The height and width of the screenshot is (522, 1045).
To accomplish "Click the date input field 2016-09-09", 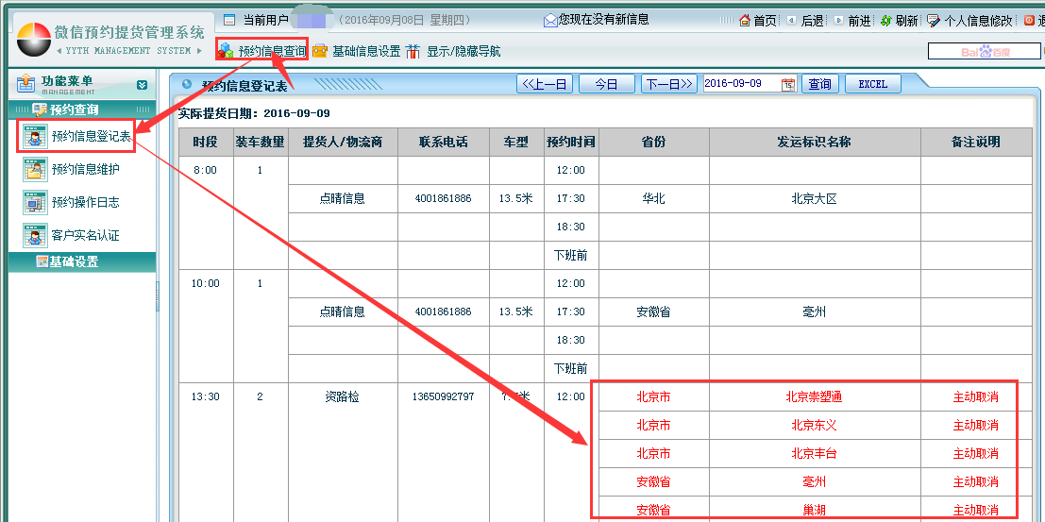I will [x=740, y=84].
